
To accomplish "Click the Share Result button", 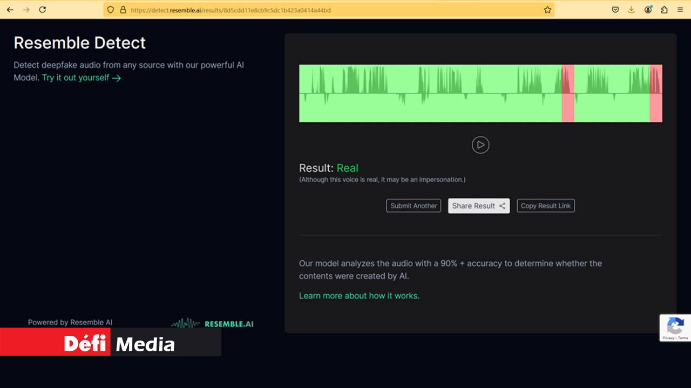I will coord(478,206).
